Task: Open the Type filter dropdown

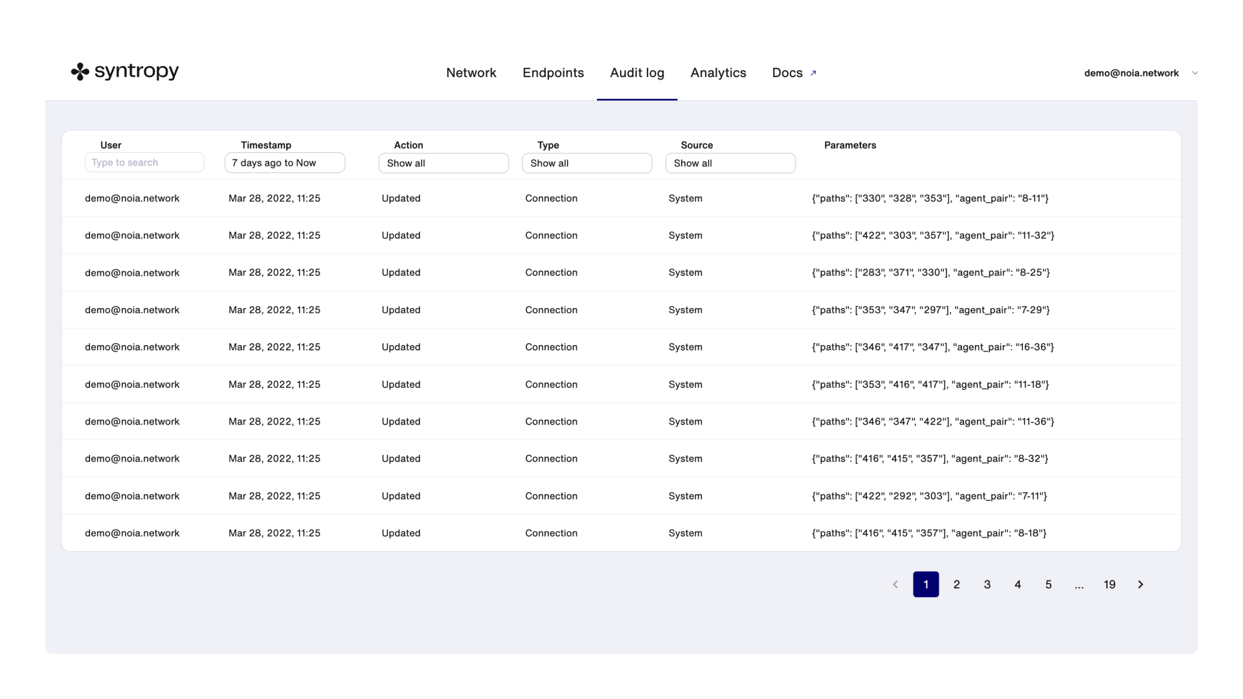Action: (587, 163)
